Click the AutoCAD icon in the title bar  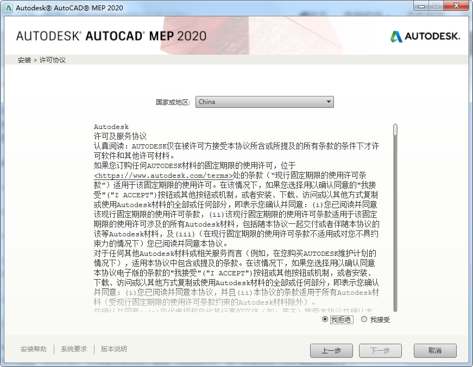9,8
